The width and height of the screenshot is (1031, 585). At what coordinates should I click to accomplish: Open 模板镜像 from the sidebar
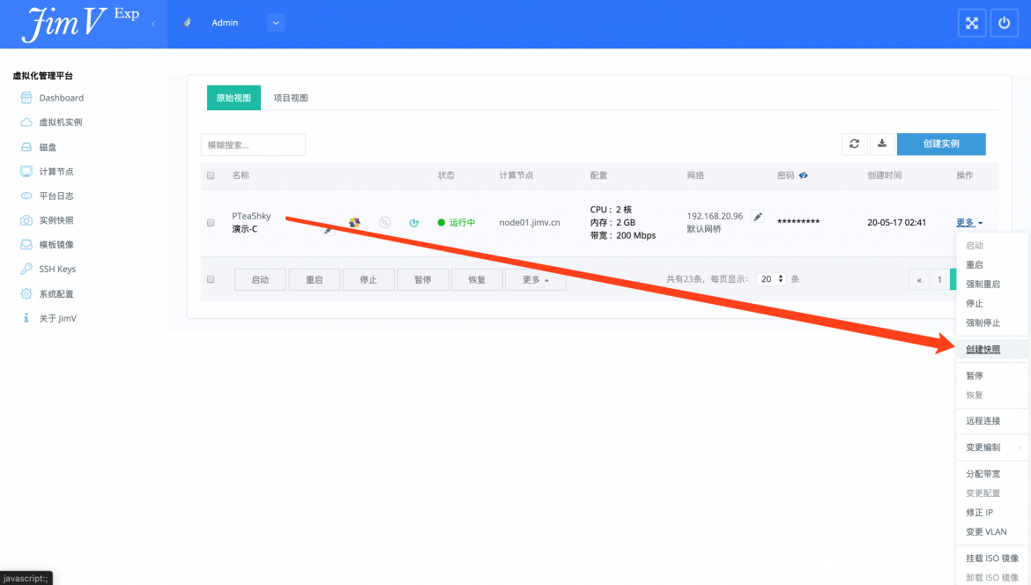click(x=56, y=245)
